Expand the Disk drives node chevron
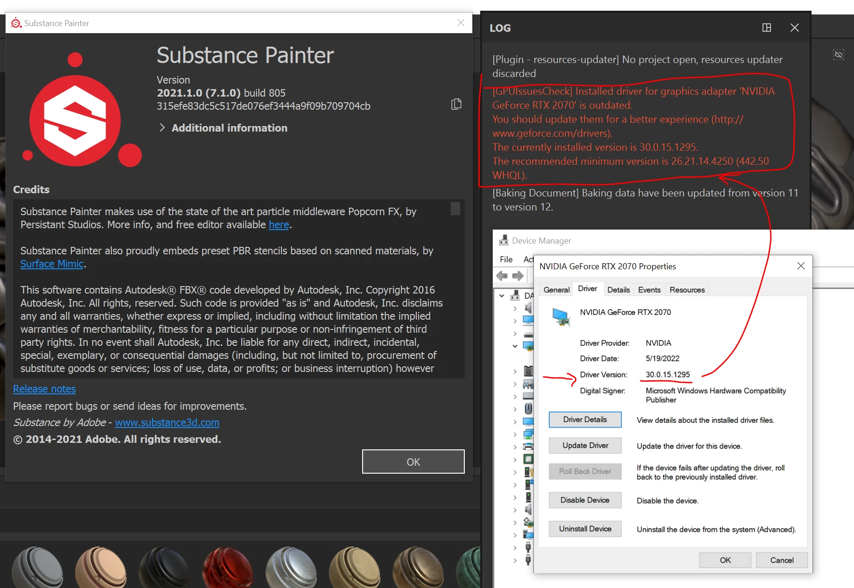 click(515, 334)
